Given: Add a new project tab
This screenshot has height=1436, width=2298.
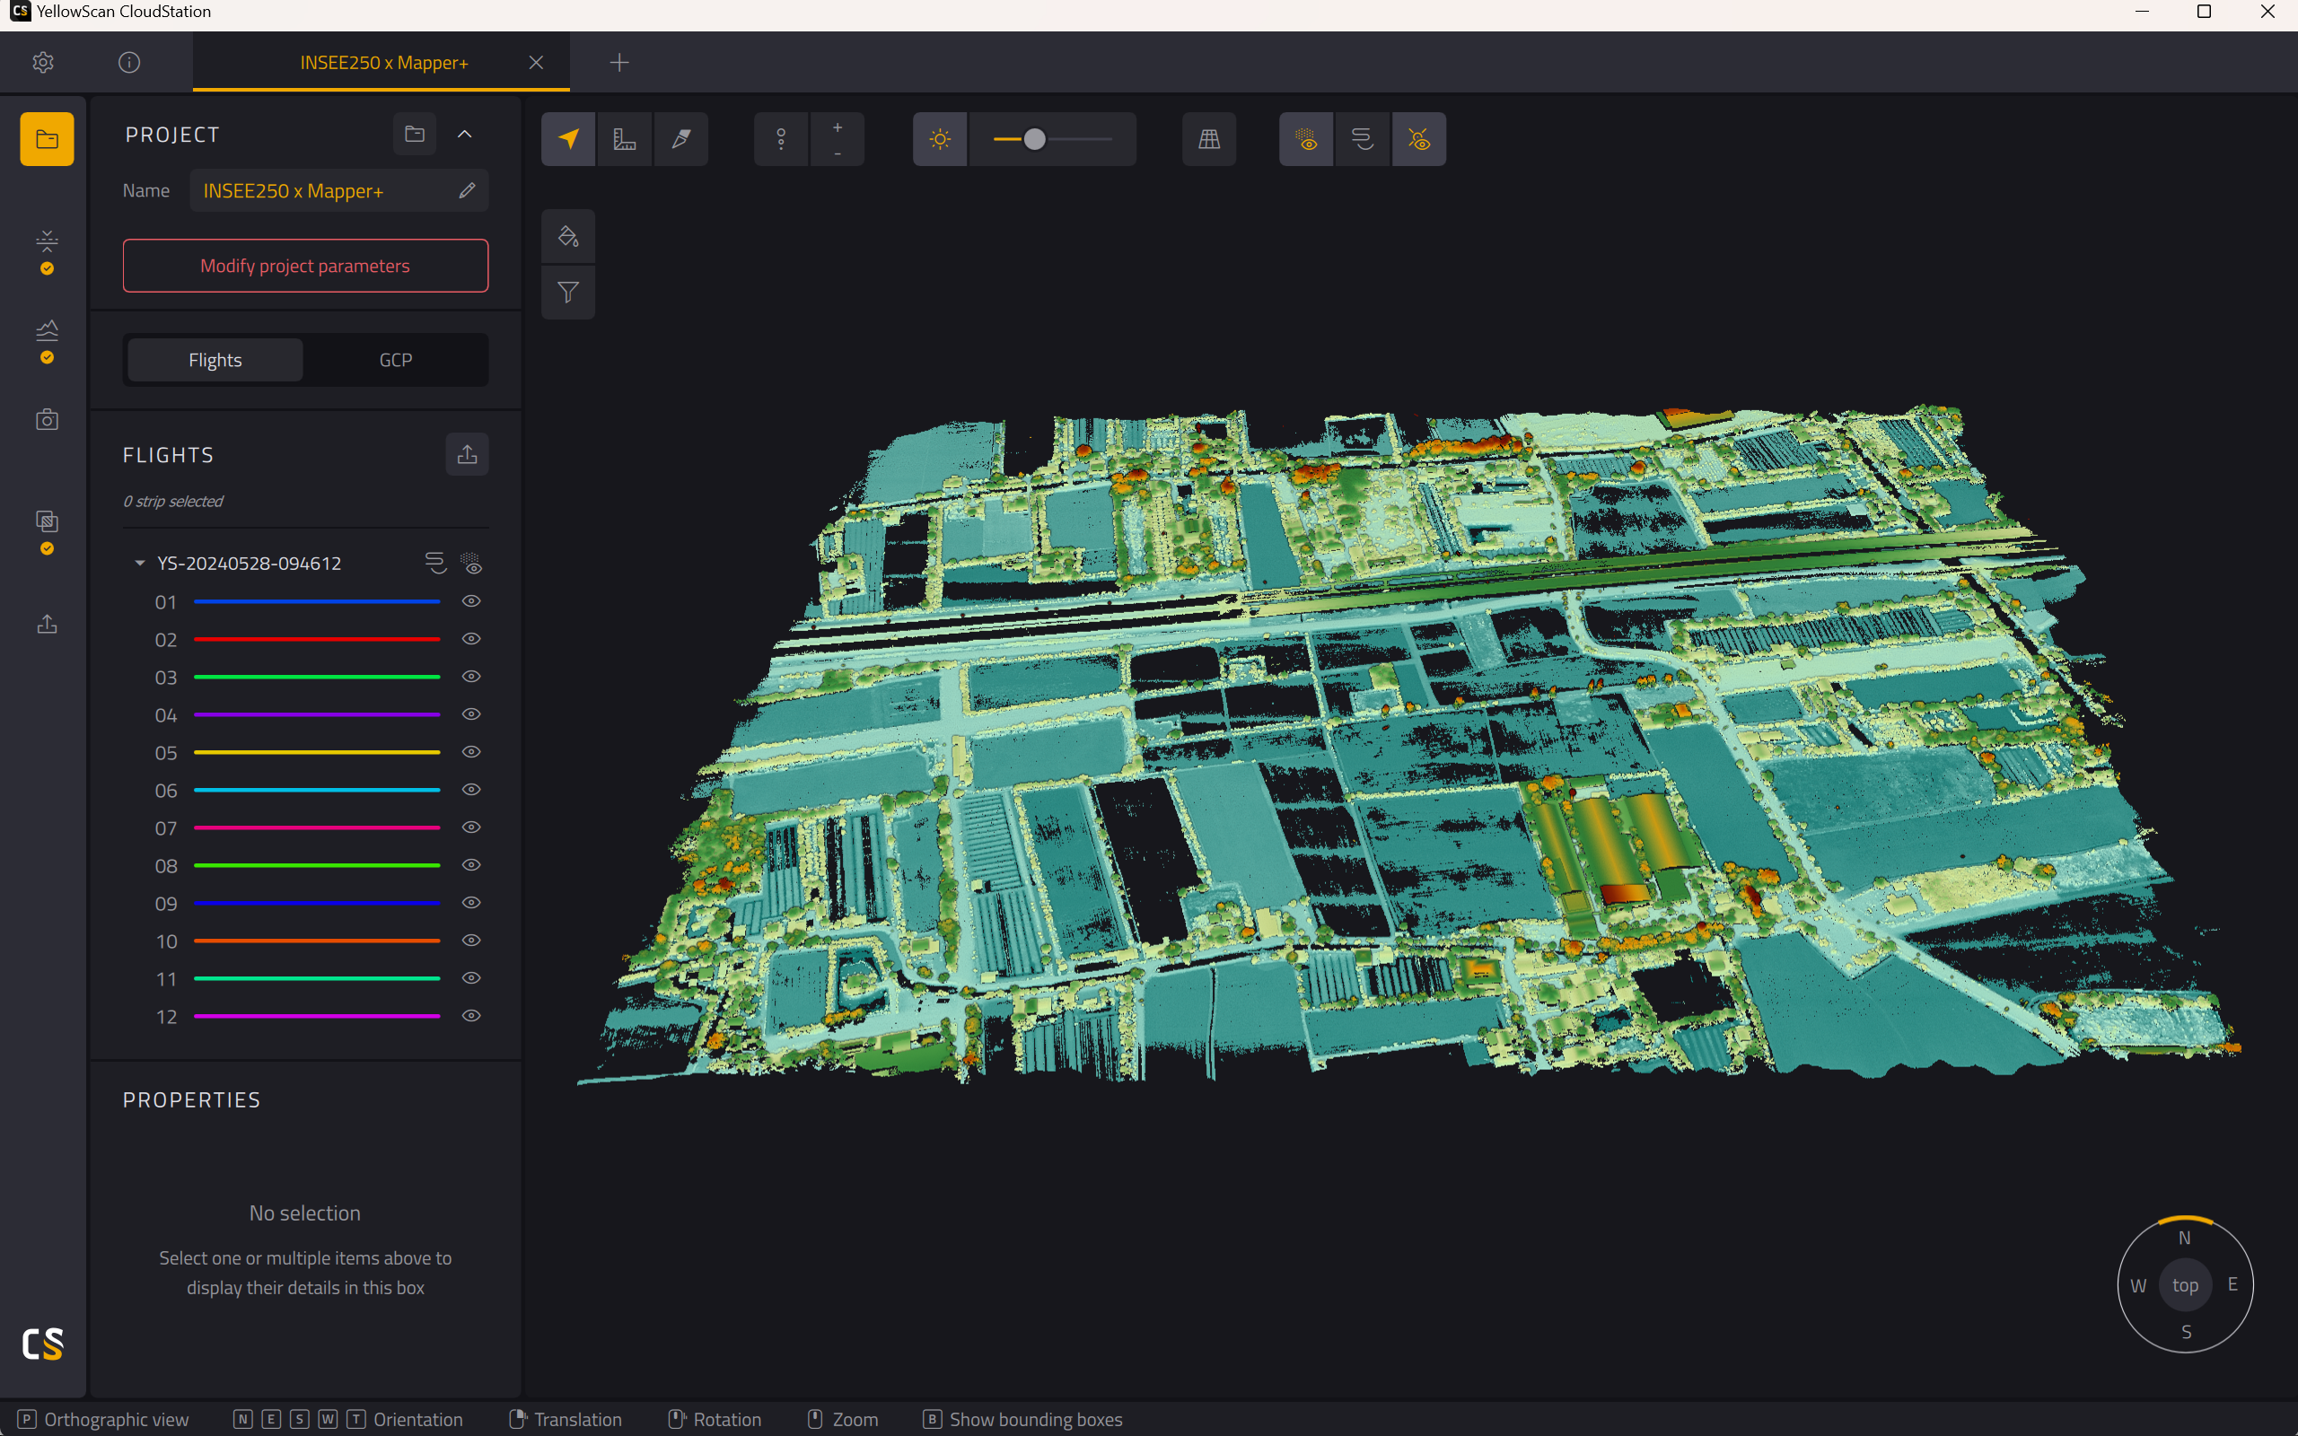Looking at the screenshot, I should pos(619,63).
